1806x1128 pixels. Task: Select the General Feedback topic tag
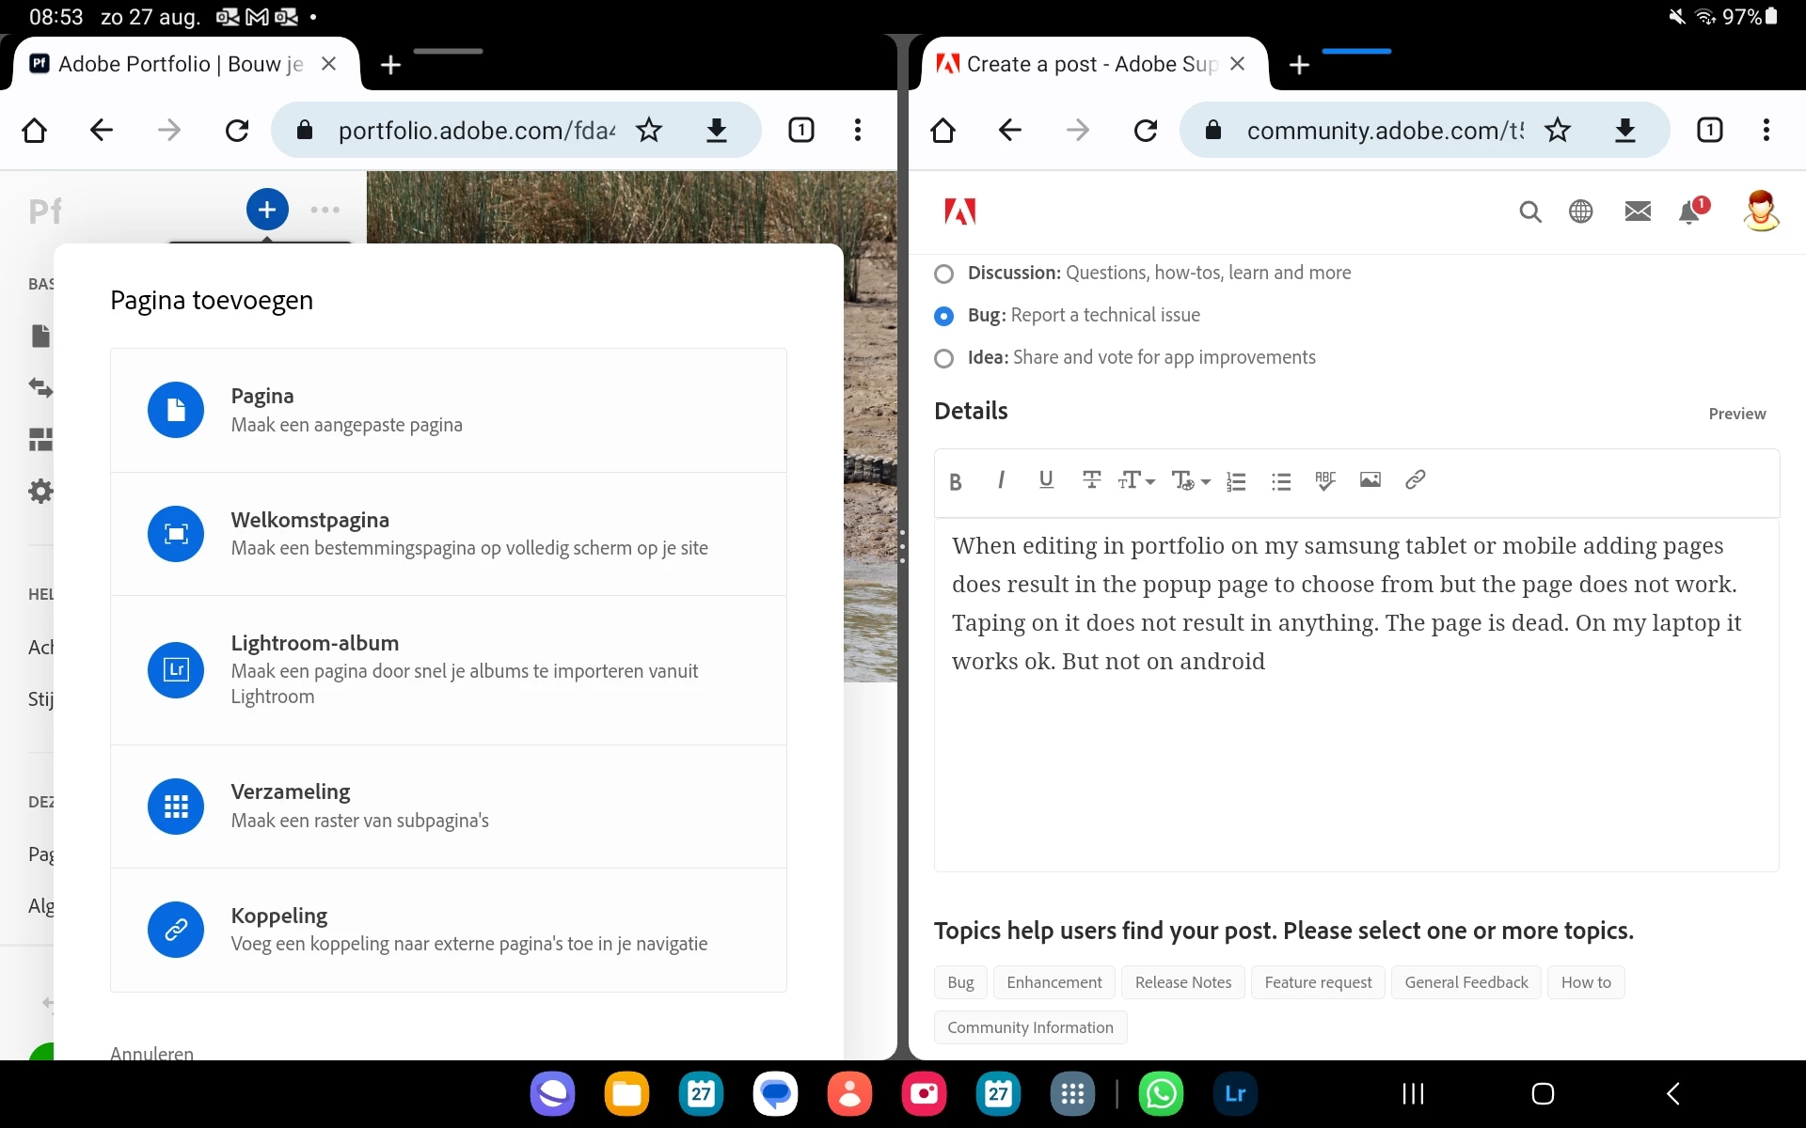[x=1465, y=982]
